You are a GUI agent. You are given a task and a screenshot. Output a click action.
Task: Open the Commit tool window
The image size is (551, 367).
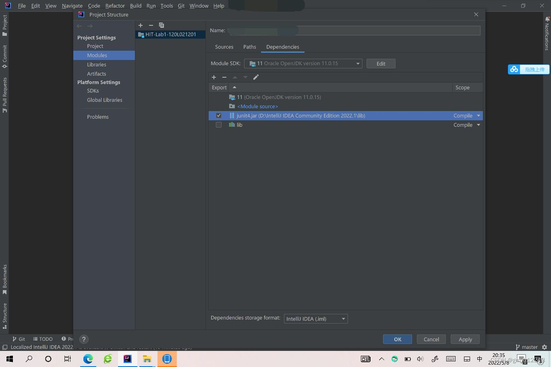tap(4, 57)
